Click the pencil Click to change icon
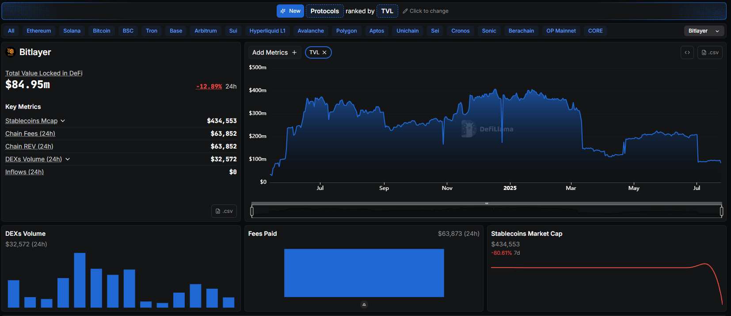The image size is (731, 316). 405,11
